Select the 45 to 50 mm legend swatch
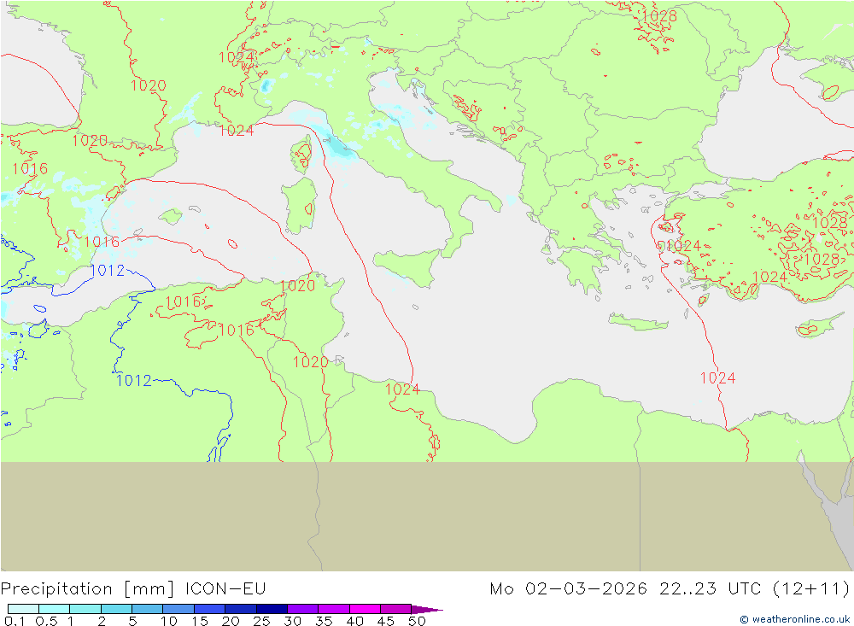Viewport: 854px width, 626px height. point(396,609)
